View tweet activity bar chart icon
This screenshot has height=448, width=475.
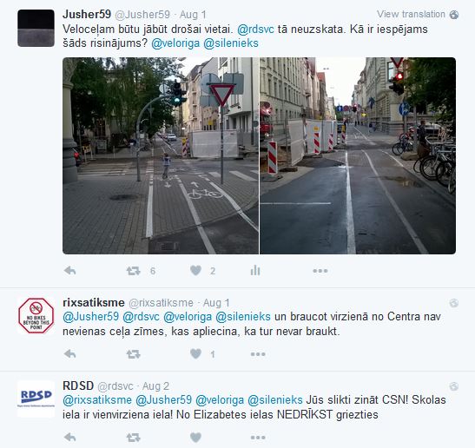click(x=255, y=270)
